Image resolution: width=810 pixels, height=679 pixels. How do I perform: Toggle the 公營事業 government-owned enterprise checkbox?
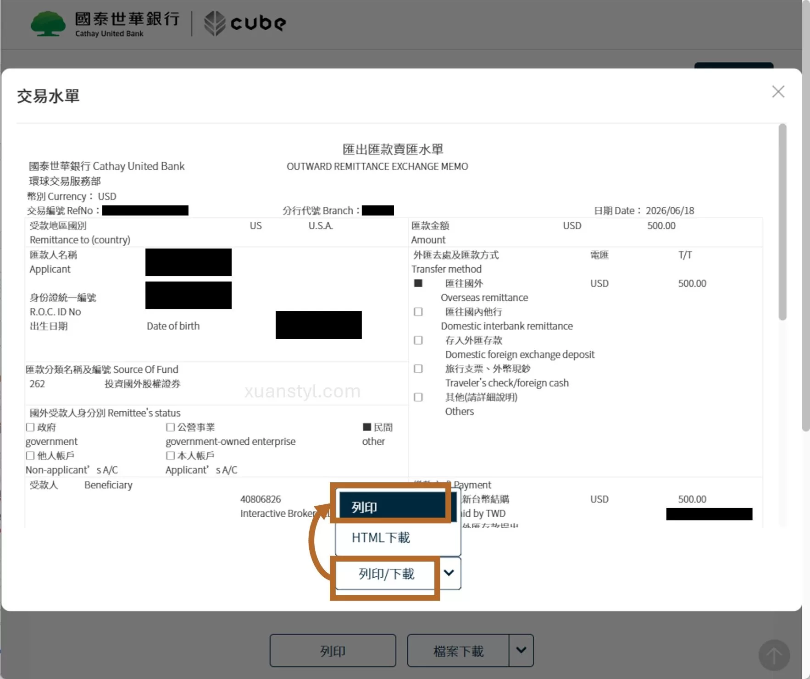tap(170, 427)
